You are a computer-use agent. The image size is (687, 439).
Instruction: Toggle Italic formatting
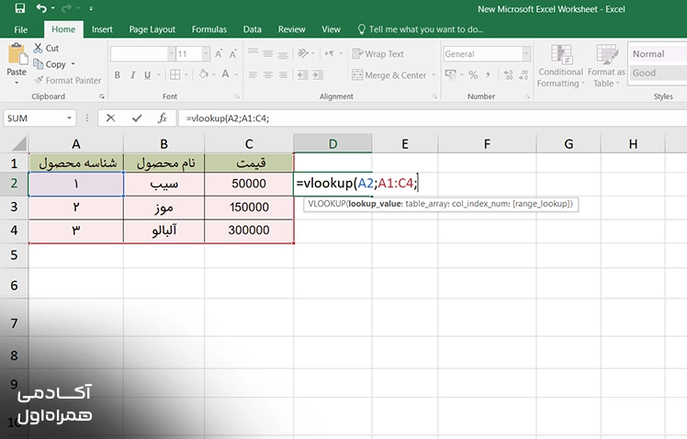point(132,75)
